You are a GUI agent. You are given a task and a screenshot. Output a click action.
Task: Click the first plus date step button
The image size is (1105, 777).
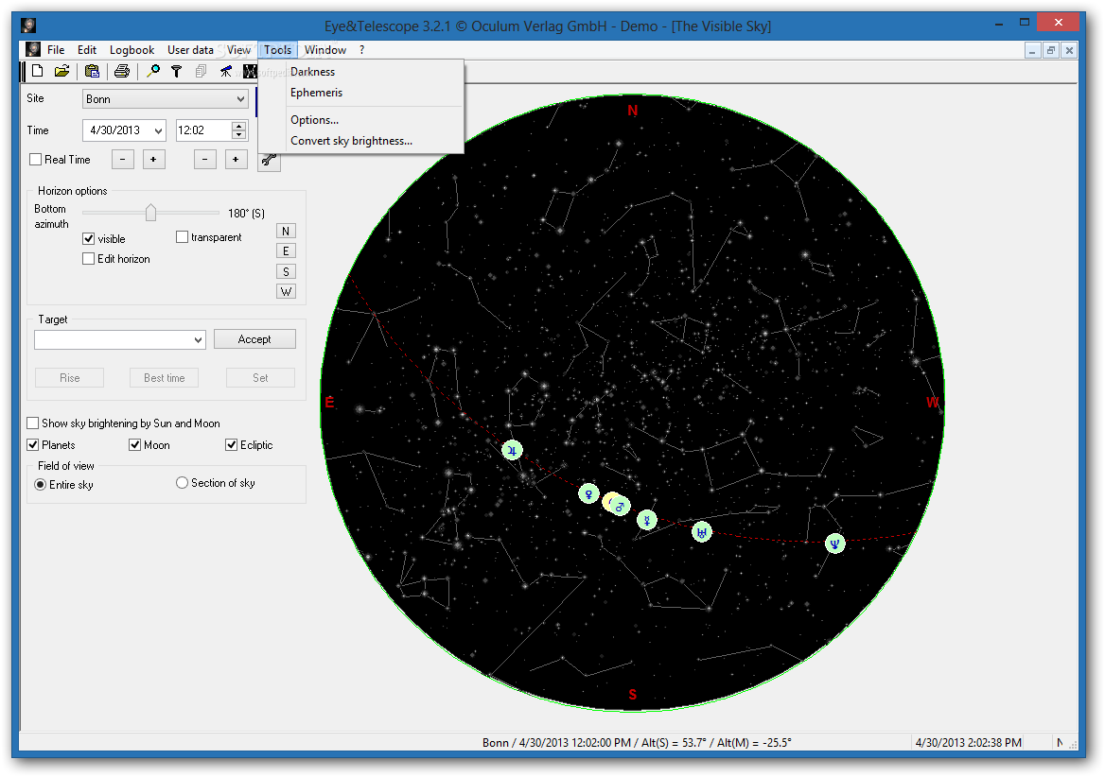[x=153, y=160]
